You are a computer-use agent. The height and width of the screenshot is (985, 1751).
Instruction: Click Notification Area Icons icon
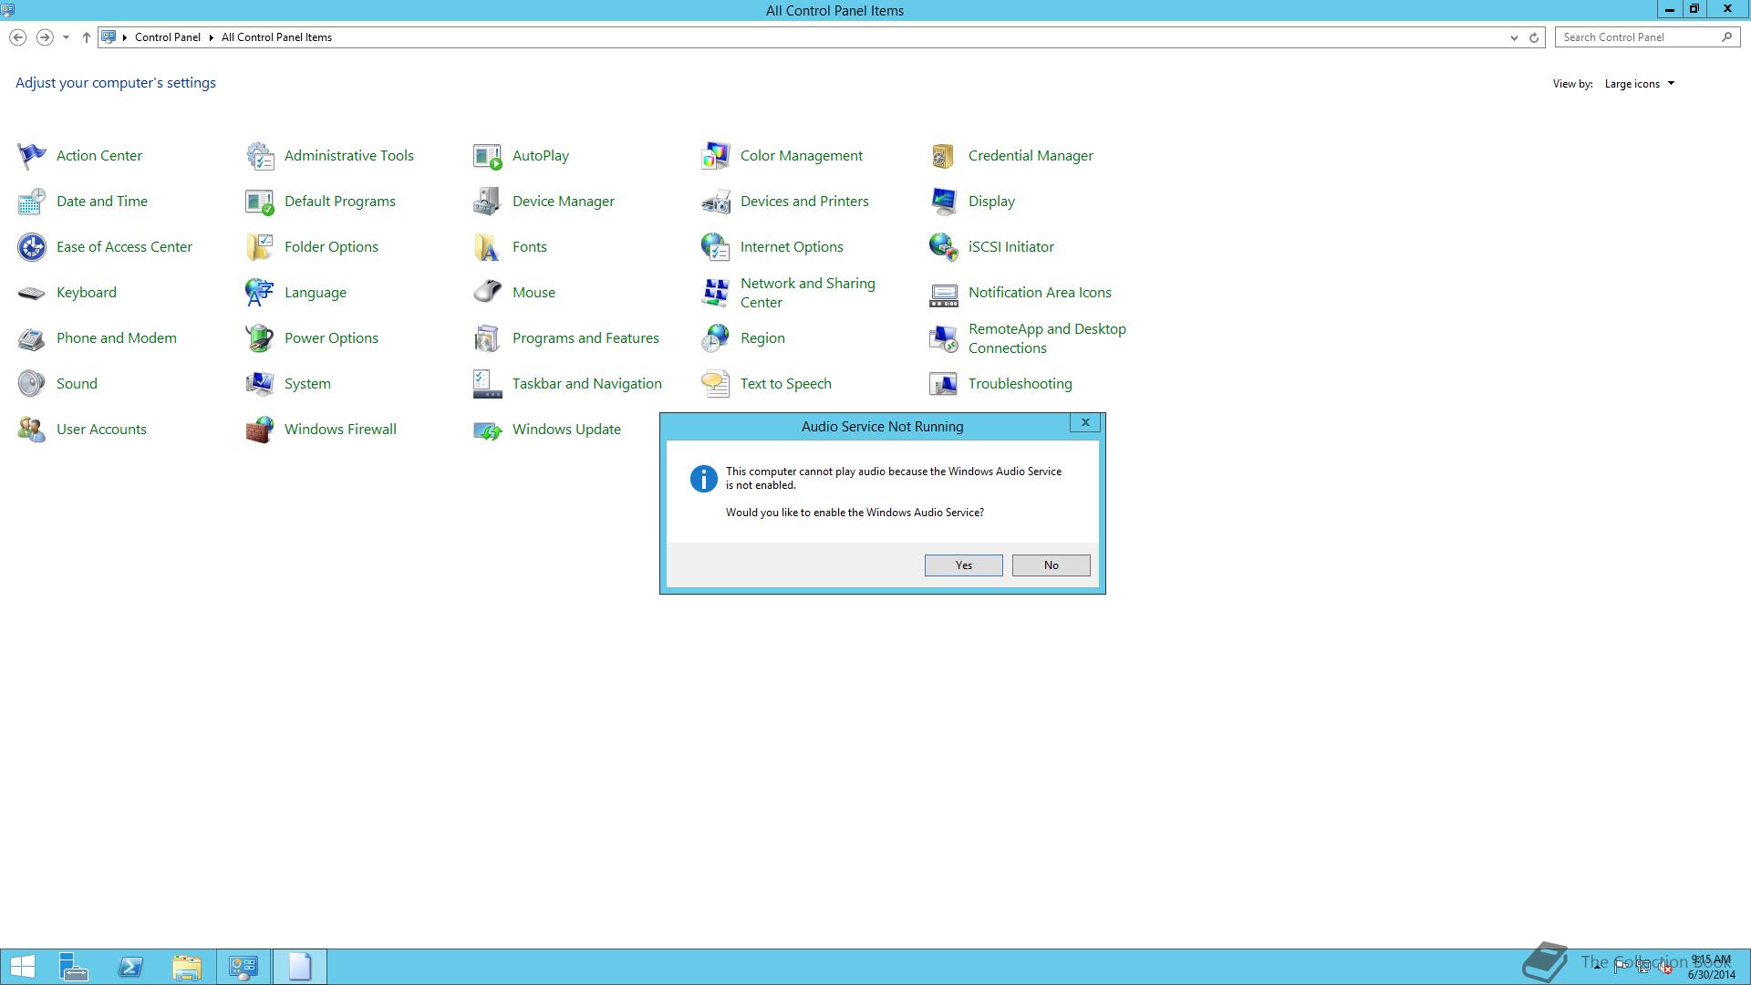(x=944, y=293)
